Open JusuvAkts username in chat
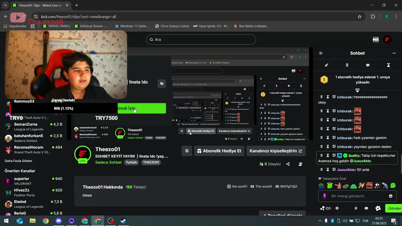Screen dimensions: 402x226 click(x=346, y=170)
